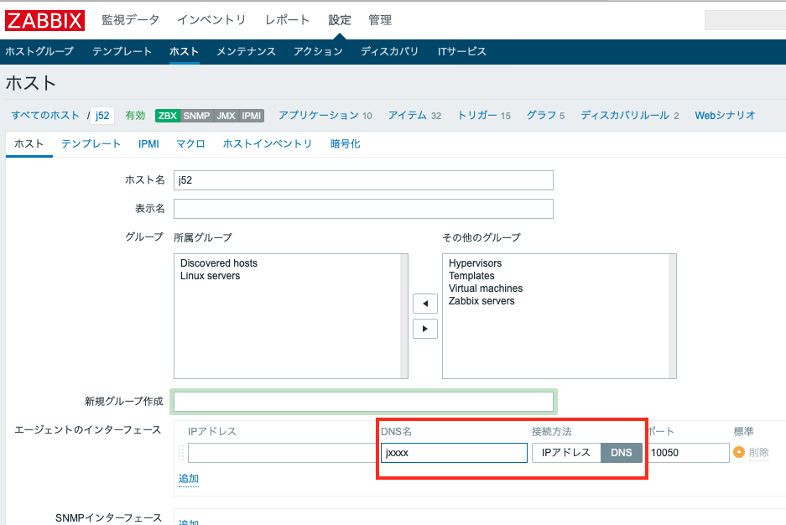Viewport: 786px width, 525px height.
Task: Click the drag handle beside IP address field
Action: tap(180, 453)
